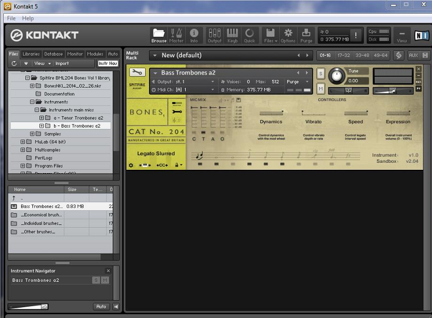Expand the MuLab (64 bit) folder

pos(23,142)
